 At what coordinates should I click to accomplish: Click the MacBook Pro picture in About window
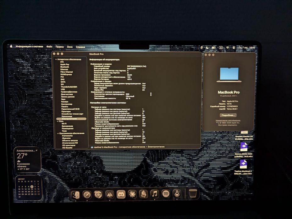pos(229,75)
